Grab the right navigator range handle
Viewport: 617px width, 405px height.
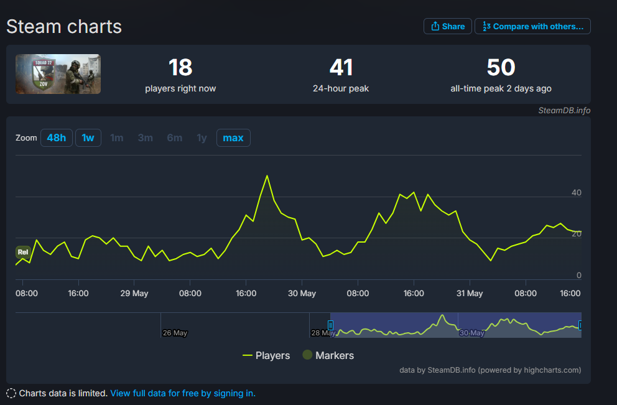pyautogui.click(x=580, y=325)
